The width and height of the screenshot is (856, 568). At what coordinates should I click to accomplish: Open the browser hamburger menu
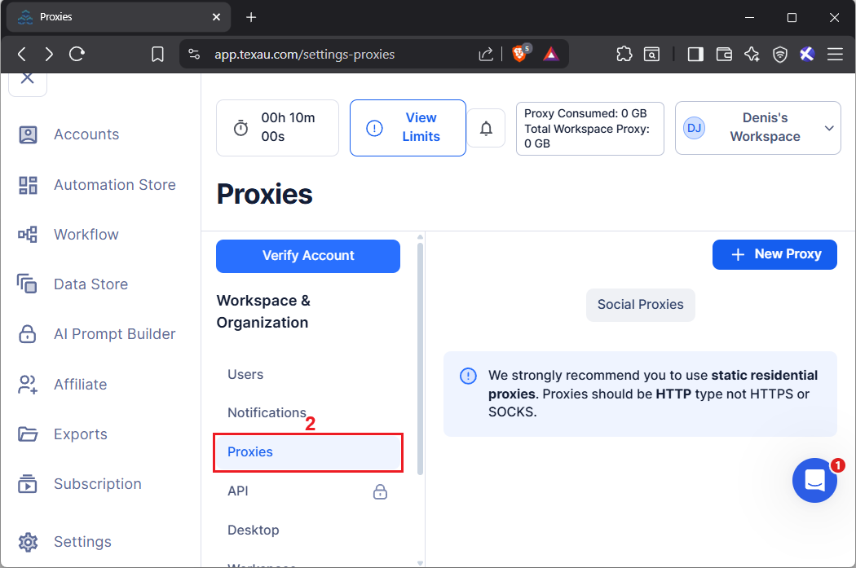pyautogui.click(x=835, y=54)
